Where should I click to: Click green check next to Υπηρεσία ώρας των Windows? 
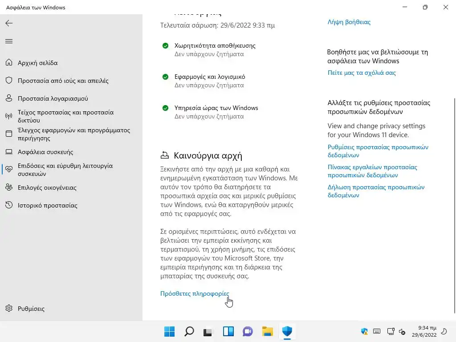click(165, 108)
